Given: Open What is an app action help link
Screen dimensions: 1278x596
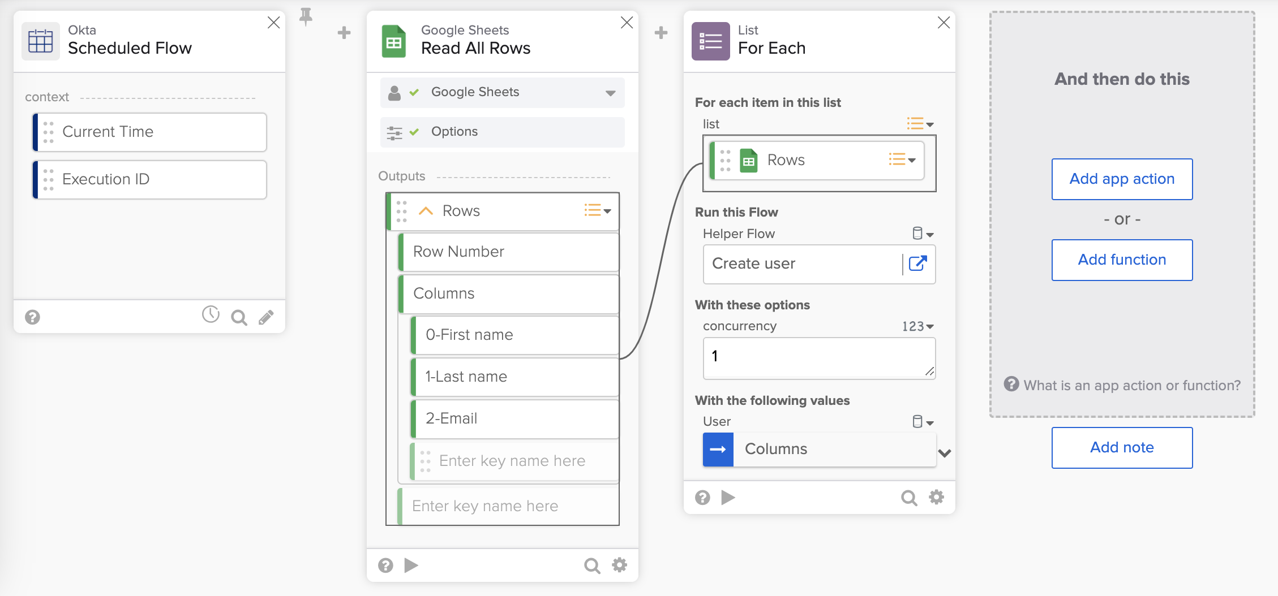Looking at the screenshot, I should point(1131,386).
